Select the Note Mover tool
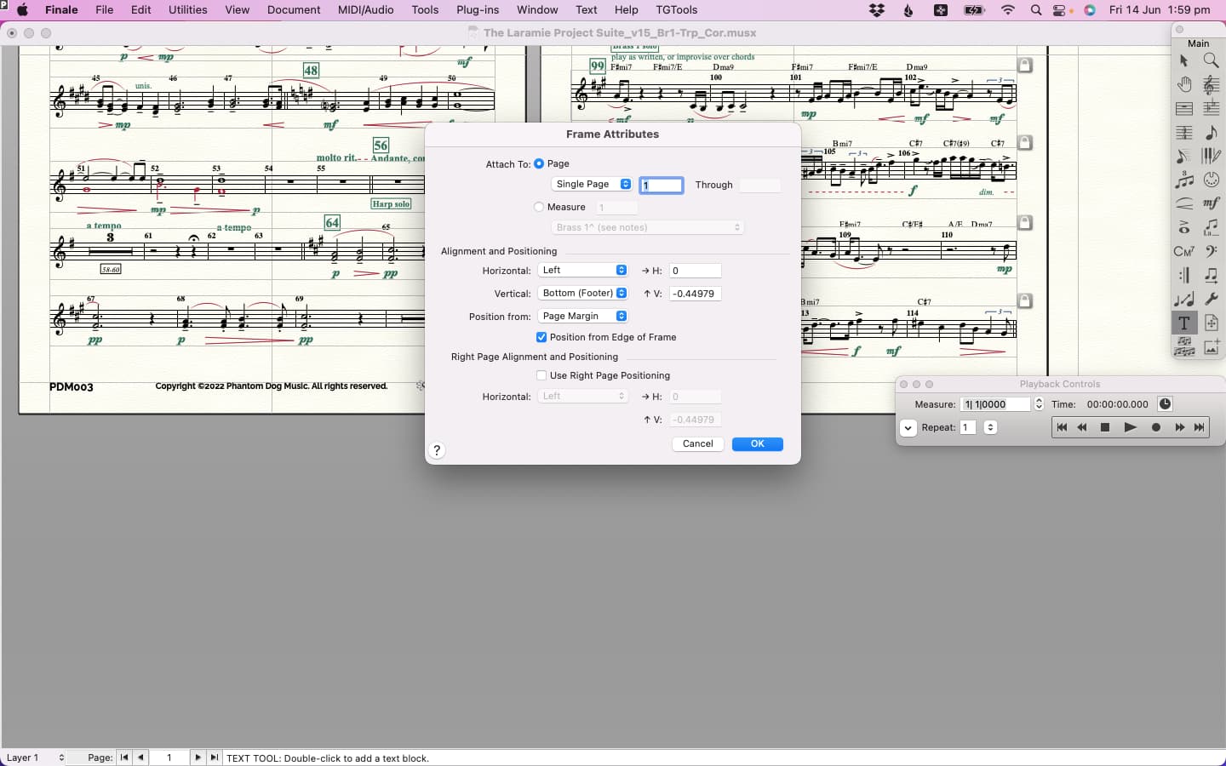Image resolution: width=1226 pixels, height=766 pixels. (1211, 275)
